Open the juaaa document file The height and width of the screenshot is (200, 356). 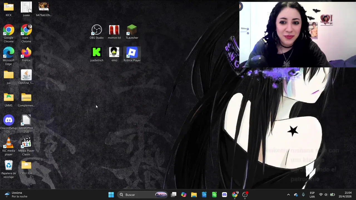pos(26,9)
